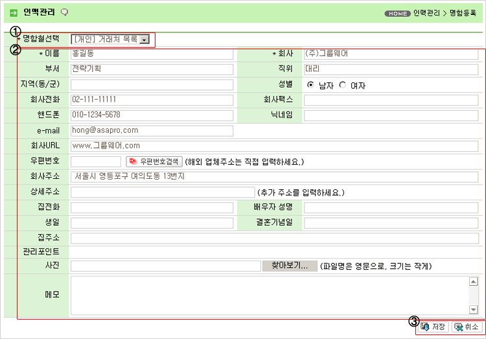Cancel registration with 취소 button

[x=467, y=327]
